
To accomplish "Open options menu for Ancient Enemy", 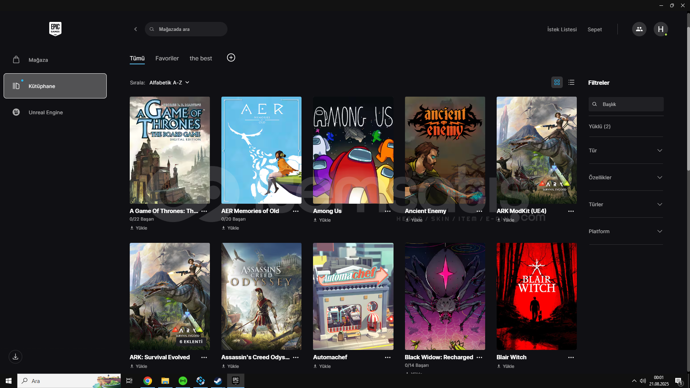I will point(479,211).
